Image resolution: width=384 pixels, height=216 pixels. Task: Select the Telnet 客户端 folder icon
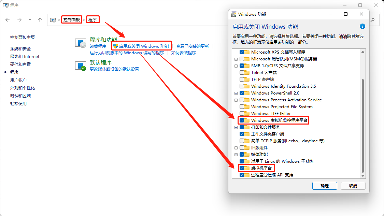click(246, 73)
